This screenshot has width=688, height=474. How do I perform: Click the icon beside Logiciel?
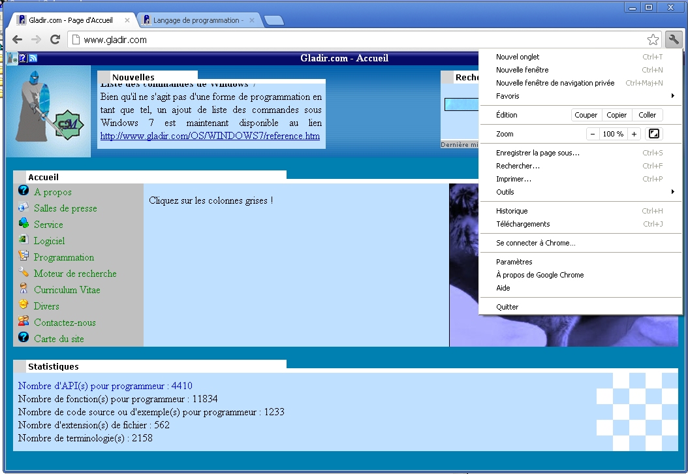point(23,239)
